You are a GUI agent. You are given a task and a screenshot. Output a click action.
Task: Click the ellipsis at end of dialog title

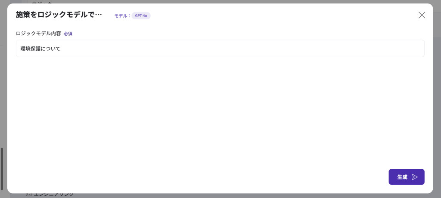click(x=98, y=15)
